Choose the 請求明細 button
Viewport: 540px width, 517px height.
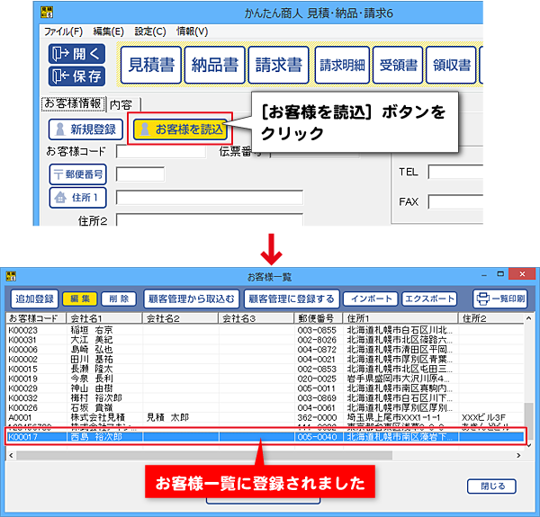click(342, 65)
